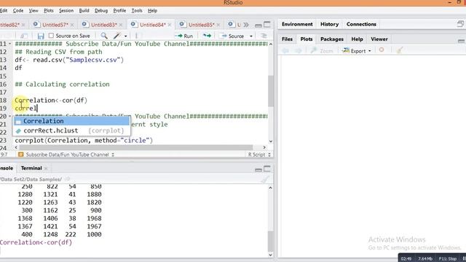This screenshot has width=466, height=262.
Task: Save the current script with the disk icon
Action: coord(41,36)
